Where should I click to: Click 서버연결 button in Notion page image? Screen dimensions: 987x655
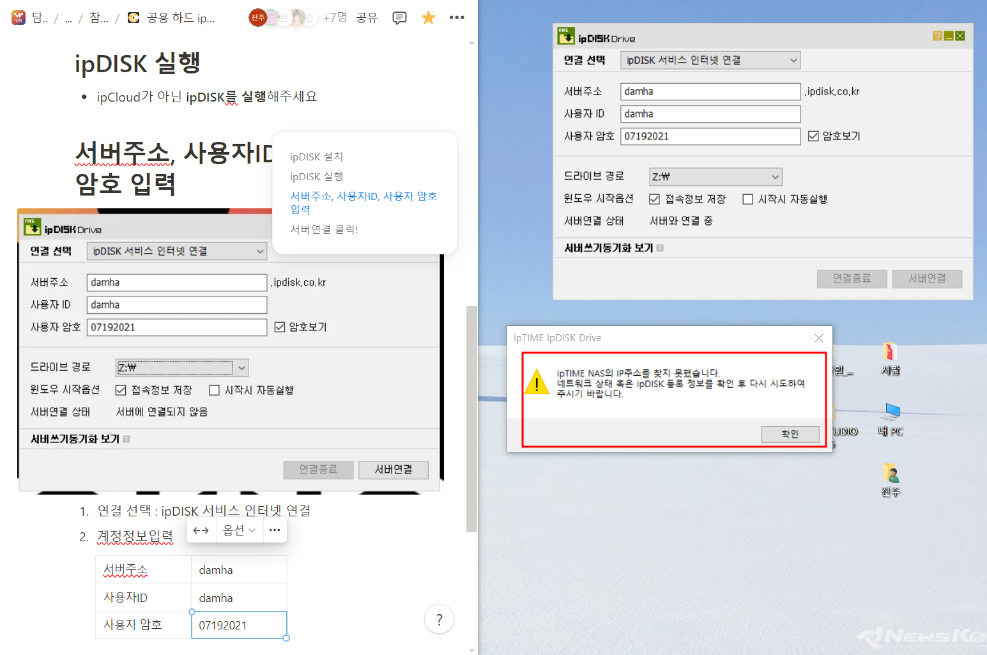pyautogui.click(x=394, y=470)
